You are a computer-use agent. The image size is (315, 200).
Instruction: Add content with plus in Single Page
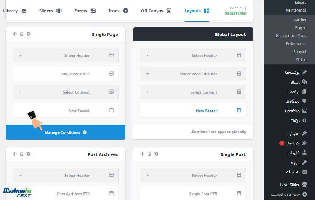click(x=20, y=92)
